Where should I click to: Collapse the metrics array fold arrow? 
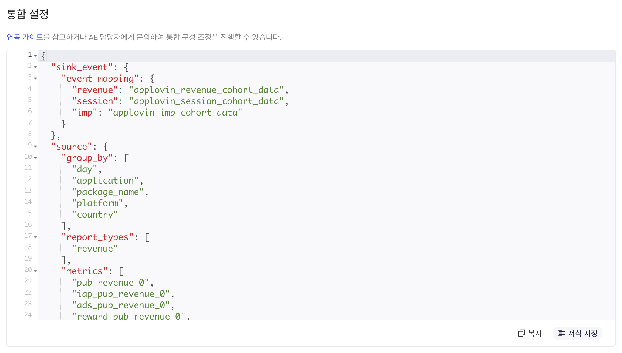point(35,271)
